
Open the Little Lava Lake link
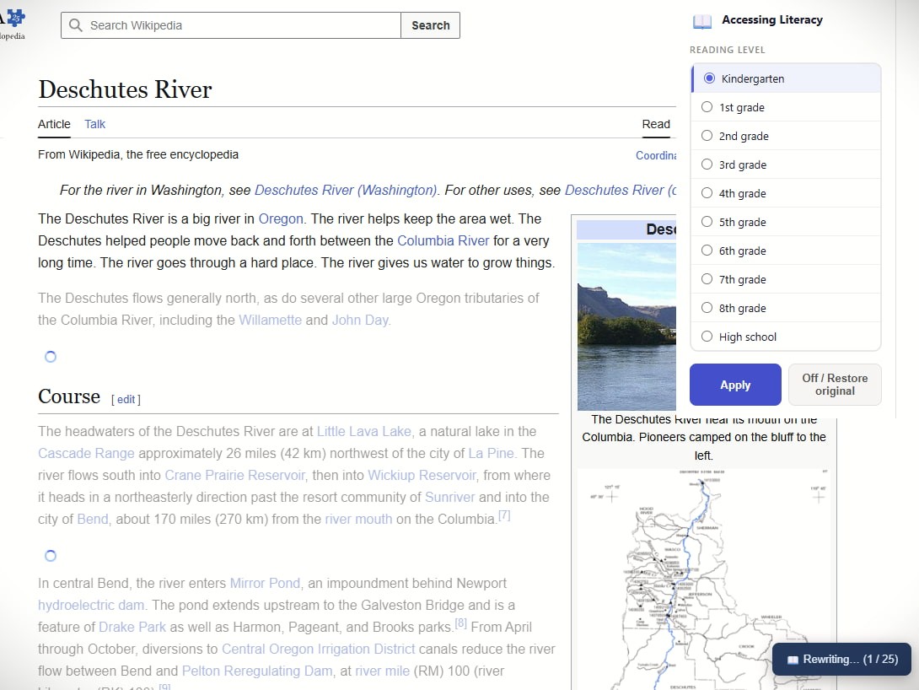coord(364,432)
